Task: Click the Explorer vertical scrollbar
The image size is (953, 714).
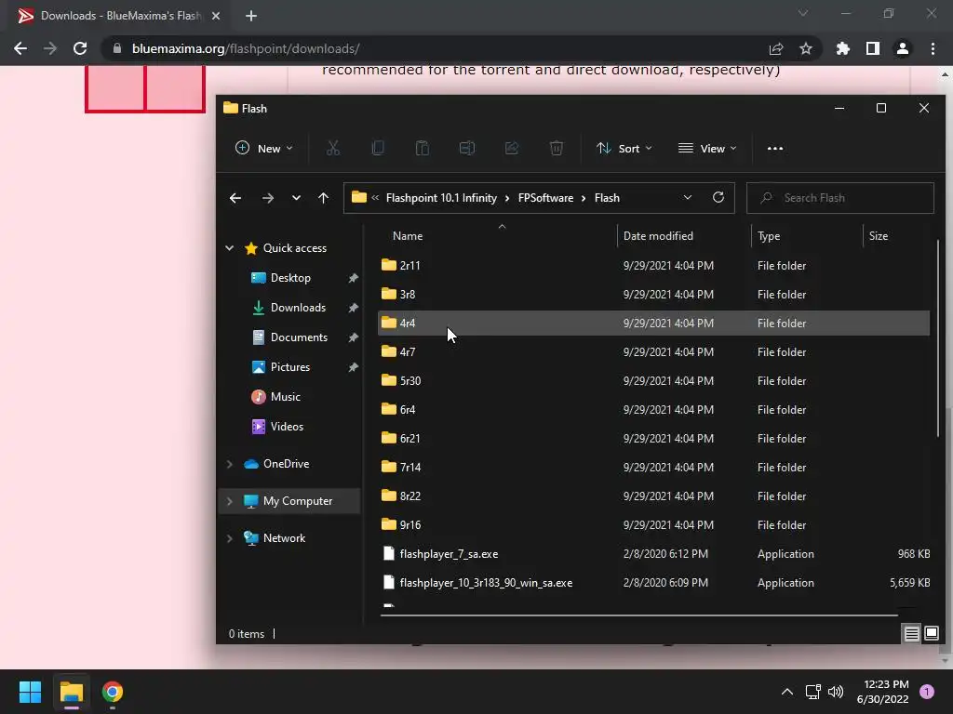Action: coord(938,338)
